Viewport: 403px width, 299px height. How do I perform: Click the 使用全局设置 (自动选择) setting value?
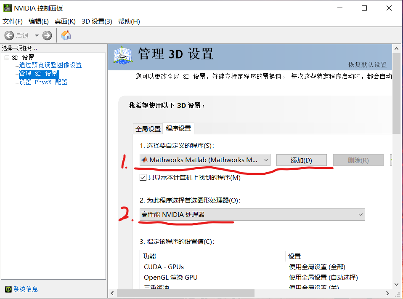click(x=323, y=278)
